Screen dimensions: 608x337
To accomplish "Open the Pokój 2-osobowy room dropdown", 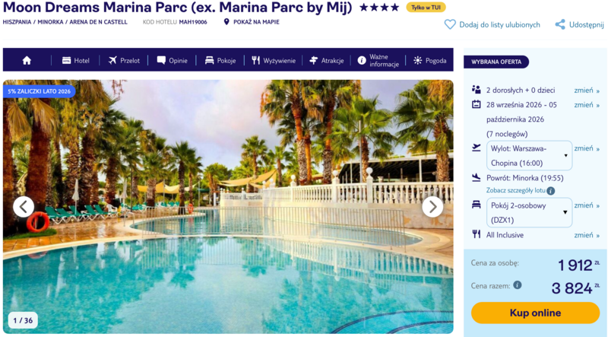I will (x=529, y=213).
